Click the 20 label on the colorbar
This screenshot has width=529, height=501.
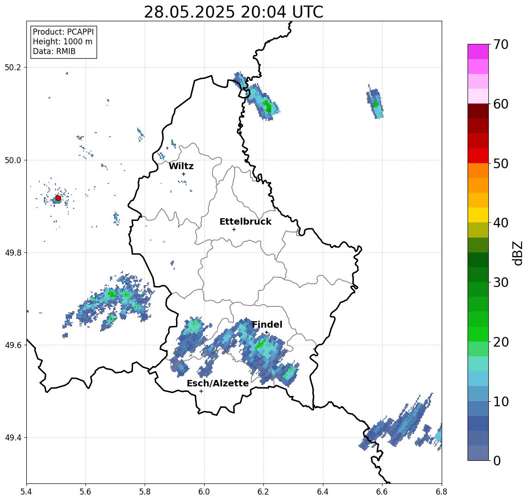click(x=501, y=342)
